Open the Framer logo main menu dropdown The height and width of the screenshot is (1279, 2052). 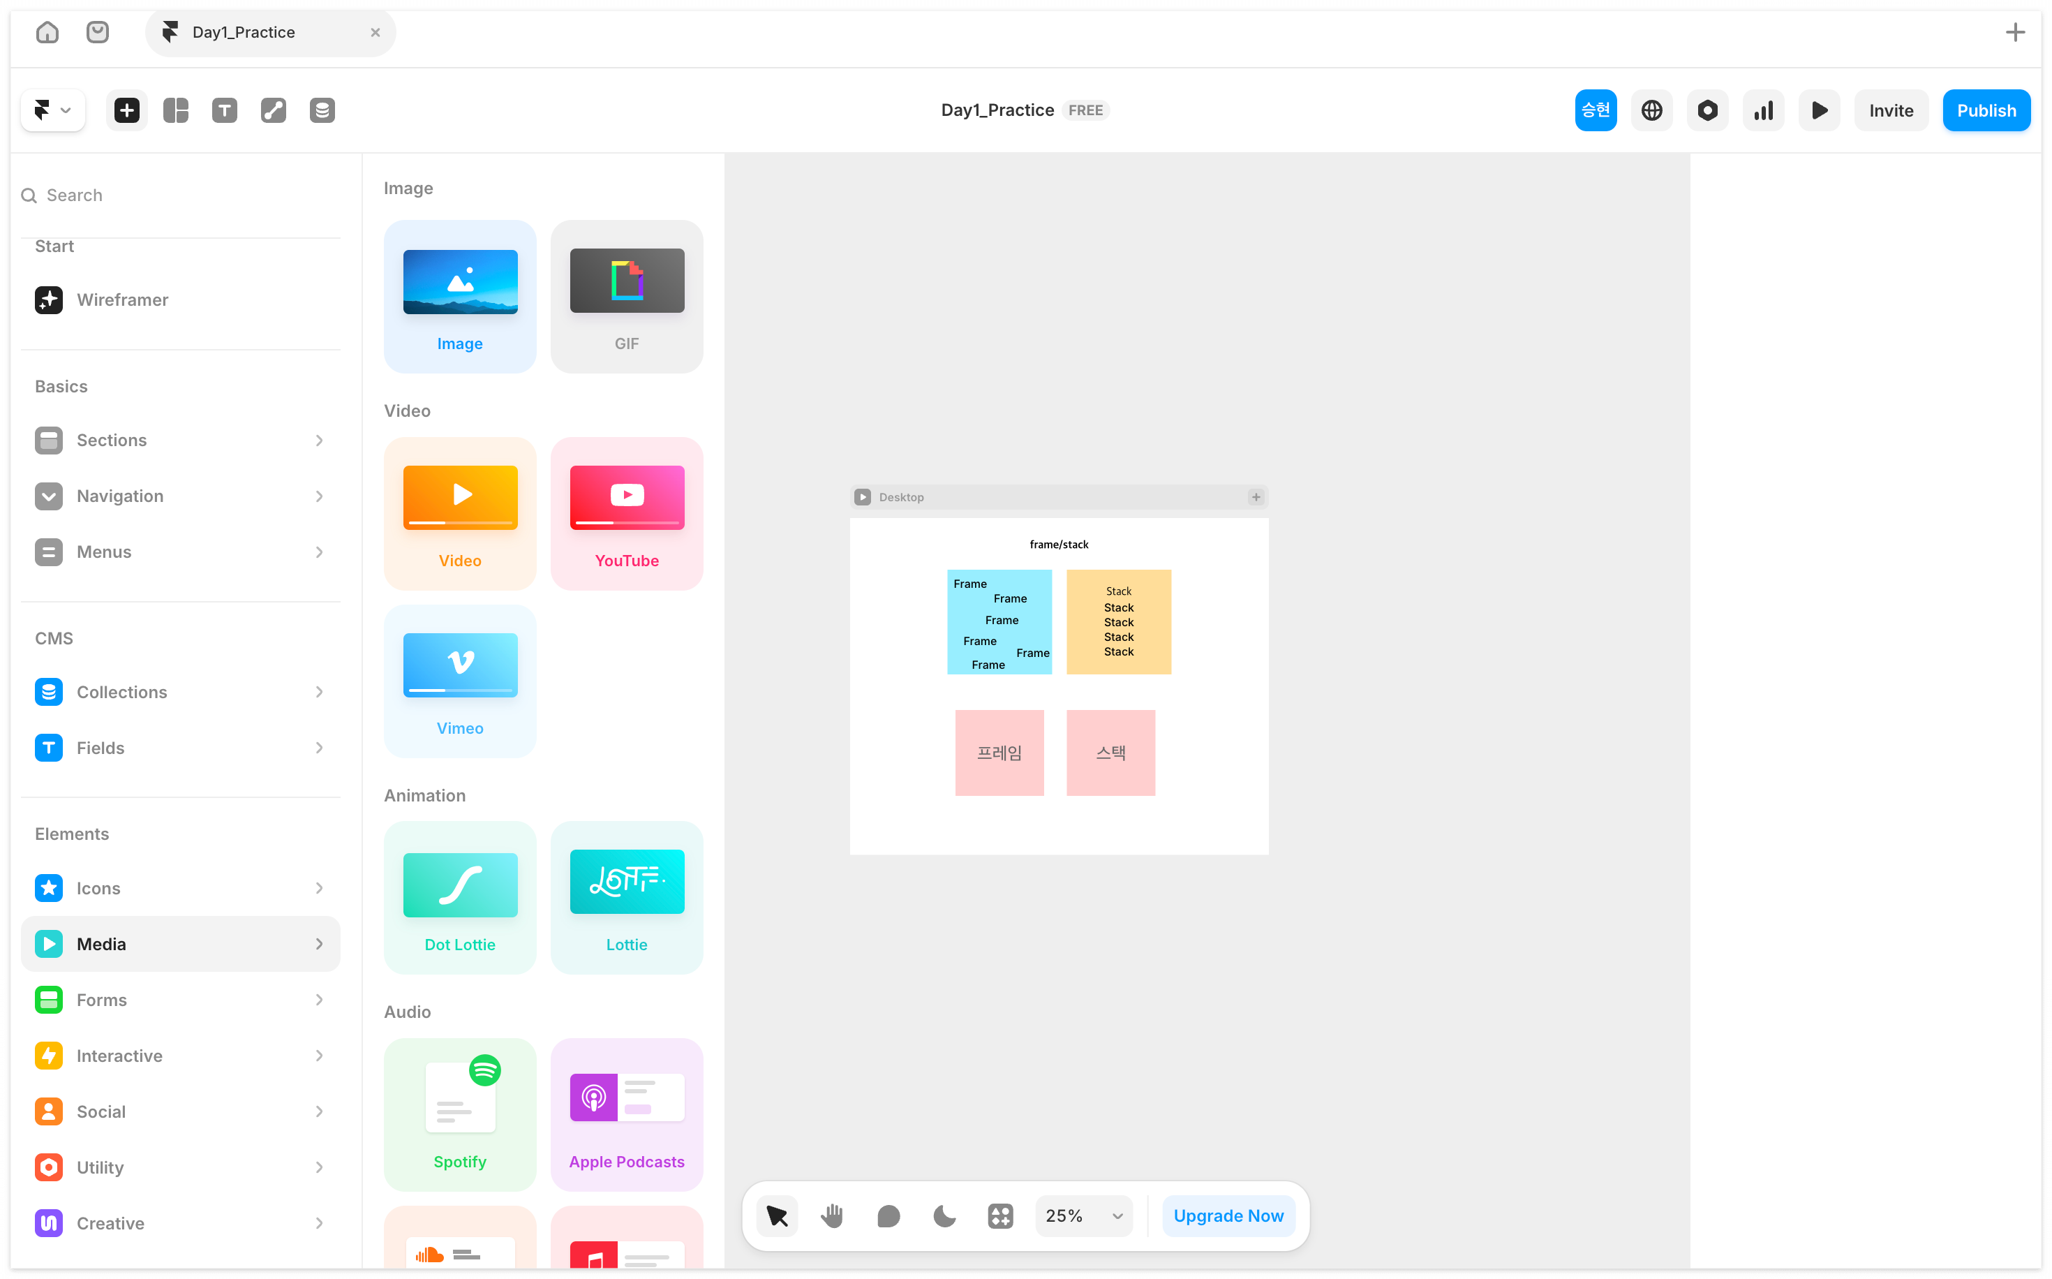[x=52, y=110]
